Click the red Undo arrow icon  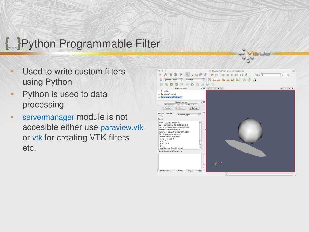(212, 75)
